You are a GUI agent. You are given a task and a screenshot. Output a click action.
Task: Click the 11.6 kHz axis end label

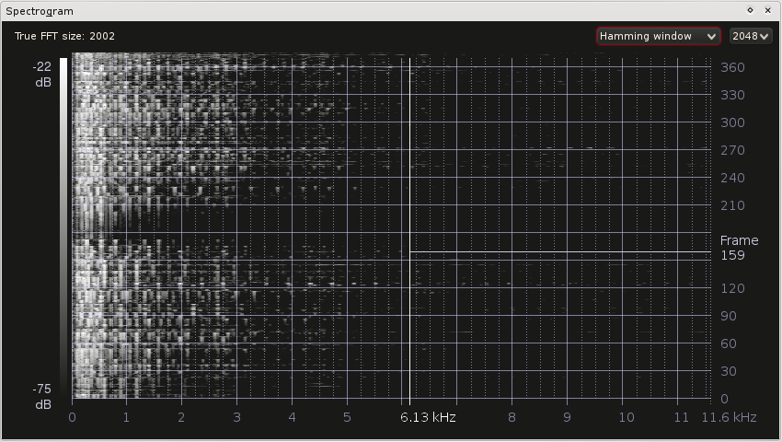pyautogui.click(x=730, y=417)
